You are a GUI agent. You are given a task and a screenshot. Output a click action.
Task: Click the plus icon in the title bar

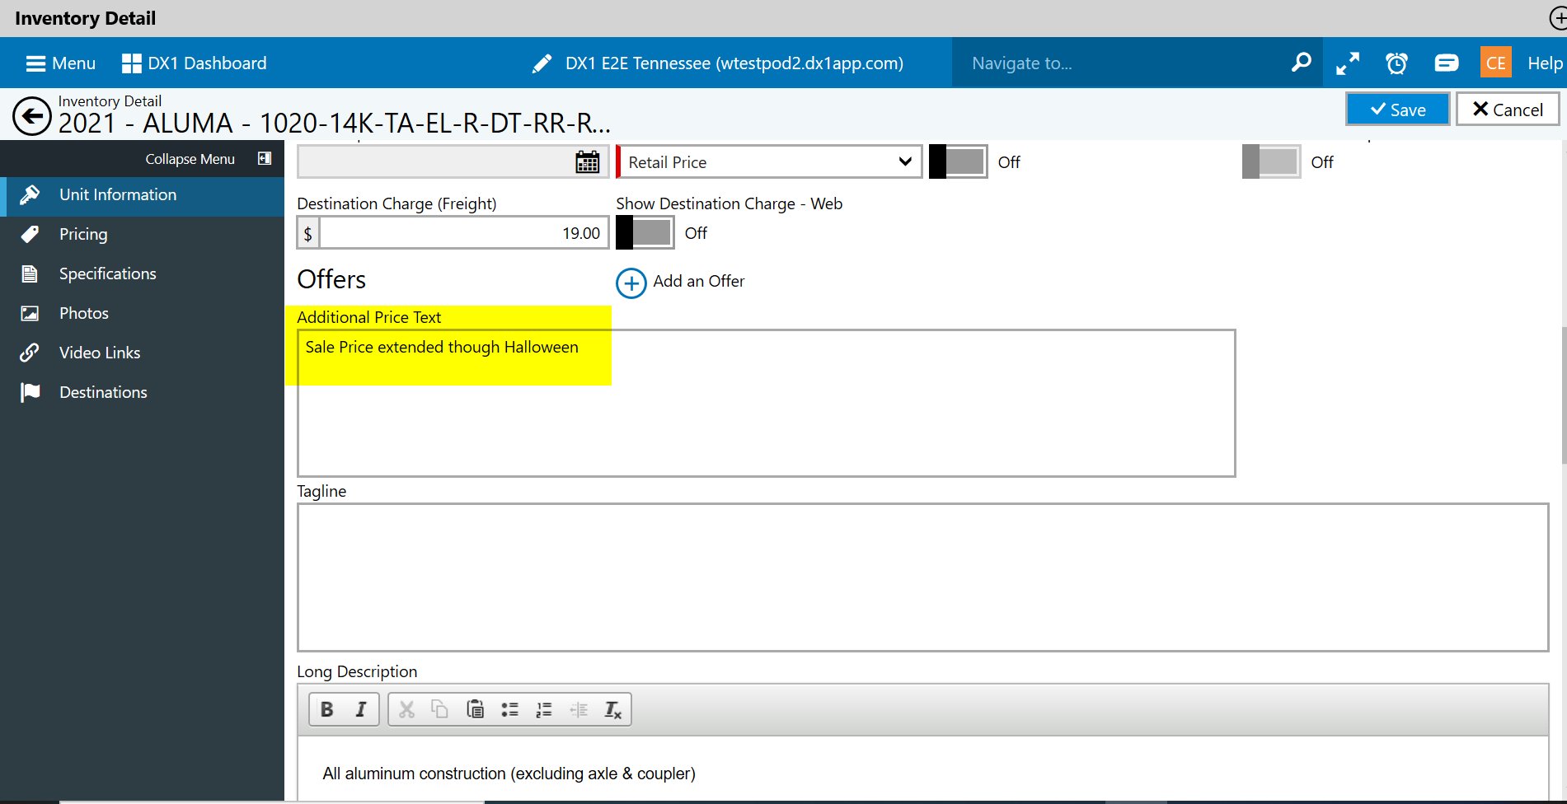pos(1557,18)
